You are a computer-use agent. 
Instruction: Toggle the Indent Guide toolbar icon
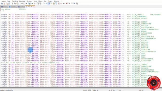tap(49, 4)
